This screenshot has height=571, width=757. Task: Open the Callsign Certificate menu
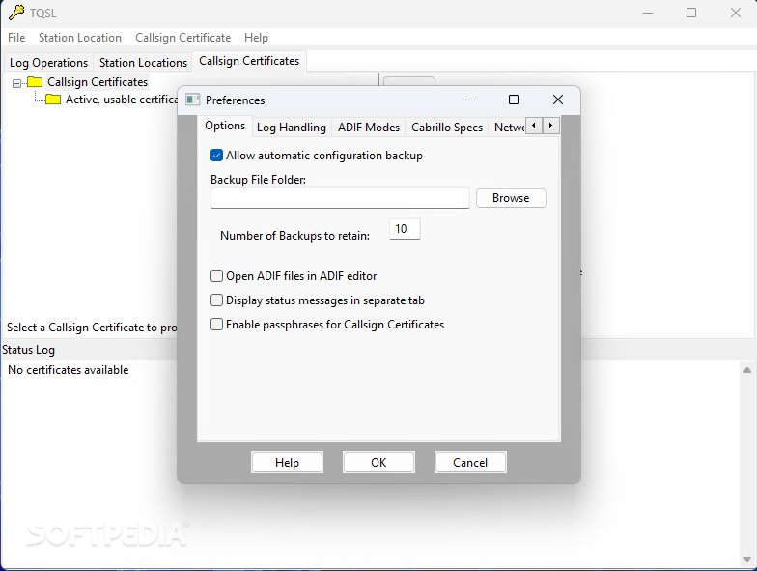coord(183,38)
